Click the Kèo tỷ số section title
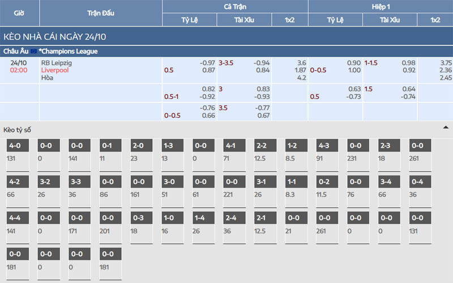The height and width of the screenshot is (283, 453). [18, 130]
